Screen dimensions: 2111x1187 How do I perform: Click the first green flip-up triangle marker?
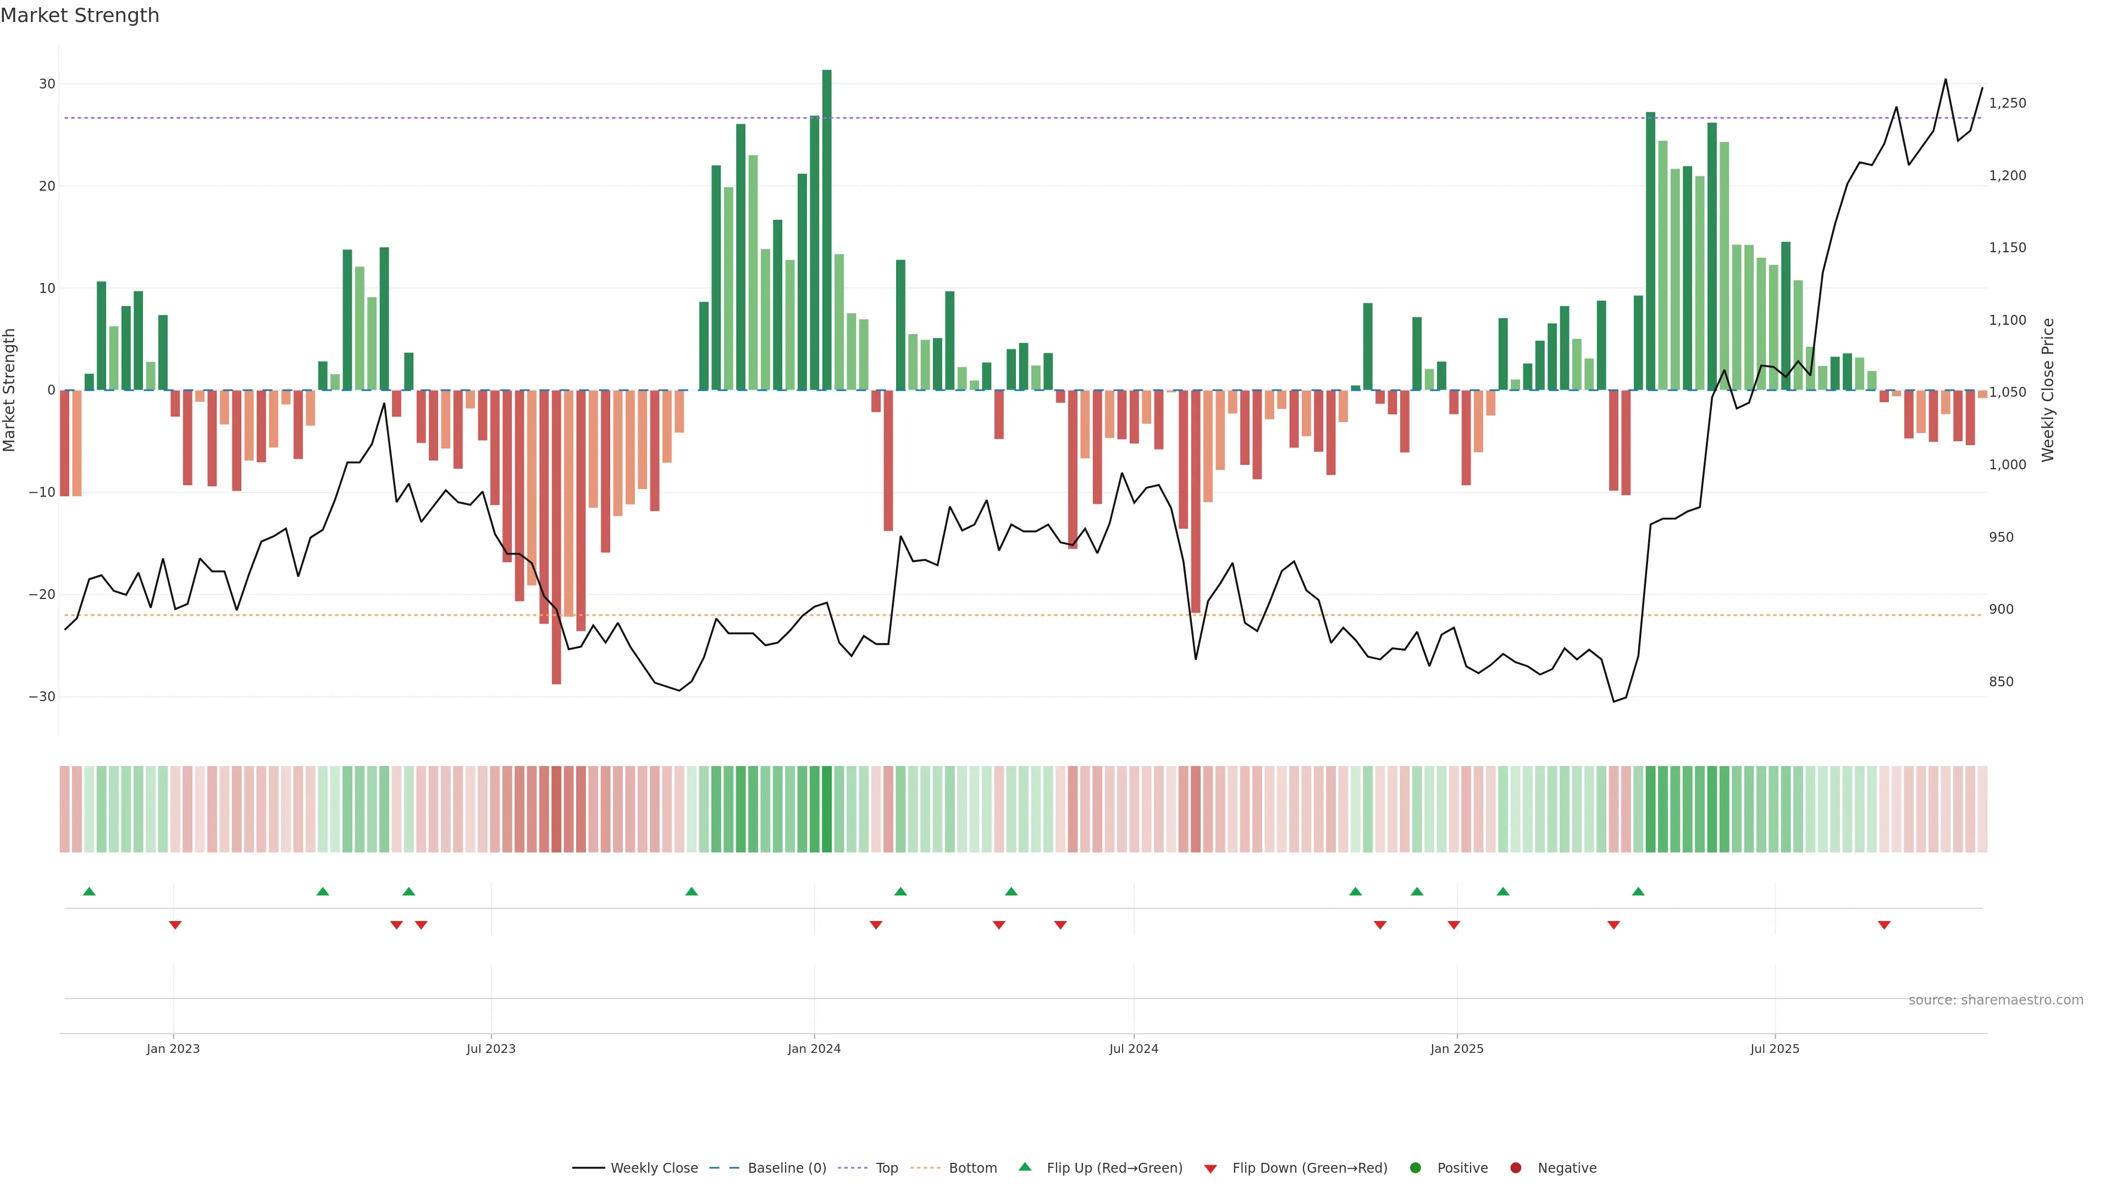coord(89,891)
